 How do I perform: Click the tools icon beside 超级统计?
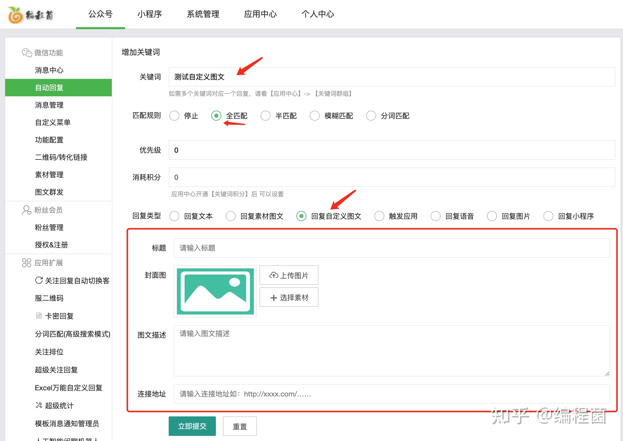coord(39,405)
